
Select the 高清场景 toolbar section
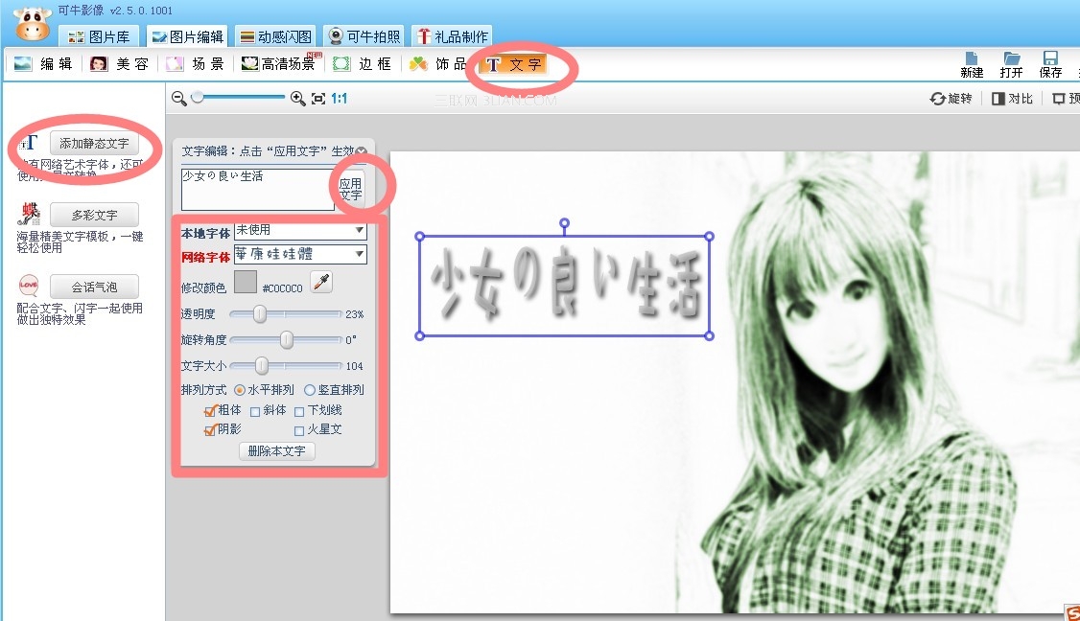click(x=280, y=64)
